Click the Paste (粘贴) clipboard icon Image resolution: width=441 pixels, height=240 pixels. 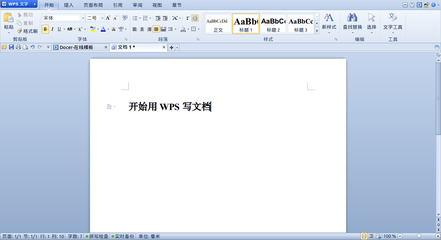pos(8,18)
